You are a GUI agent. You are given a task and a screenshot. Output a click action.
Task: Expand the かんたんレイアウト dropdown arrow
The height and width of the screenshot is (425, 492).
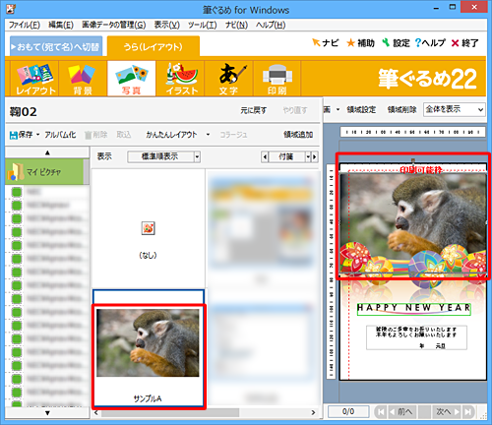(x=208, y=135)
